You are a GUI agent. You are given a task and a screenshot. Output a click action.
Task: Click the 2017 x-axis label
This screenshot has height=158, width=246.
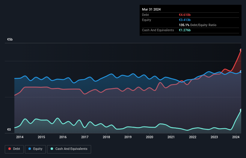point(85,137)
